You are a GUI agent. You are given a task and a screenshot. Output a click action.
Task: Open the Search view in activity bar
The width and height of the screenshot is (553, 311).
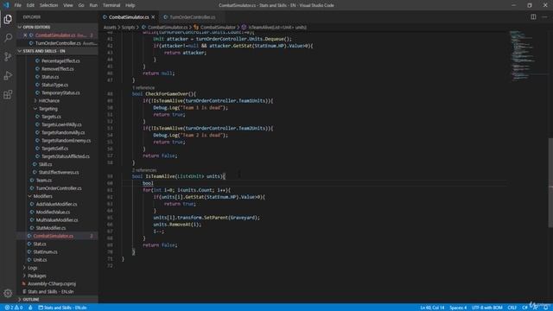coord(8,38)
